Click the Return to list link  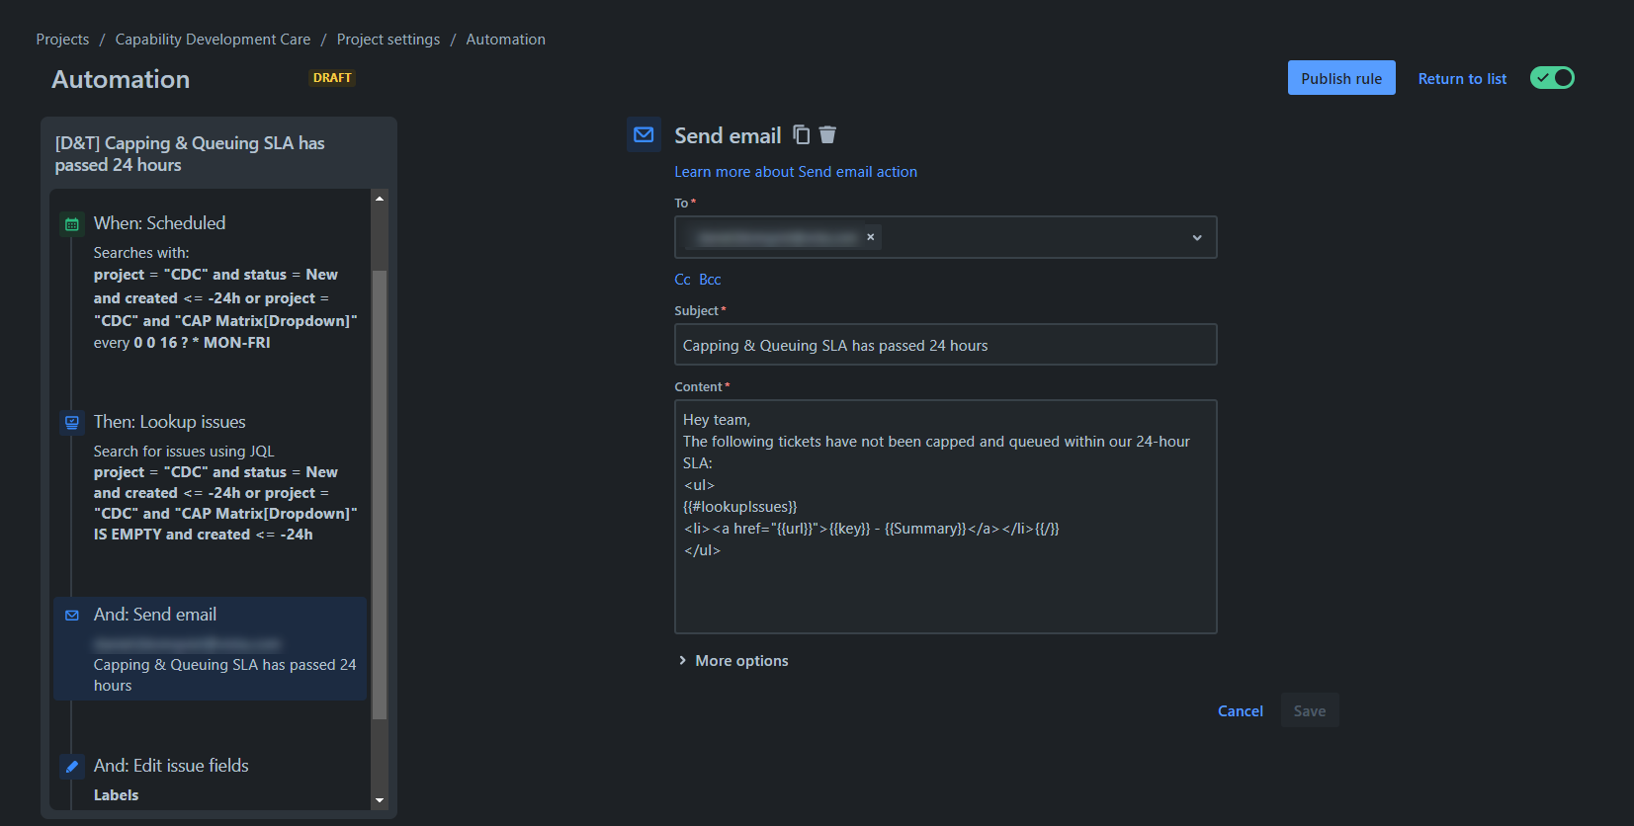pos(1462,79)
